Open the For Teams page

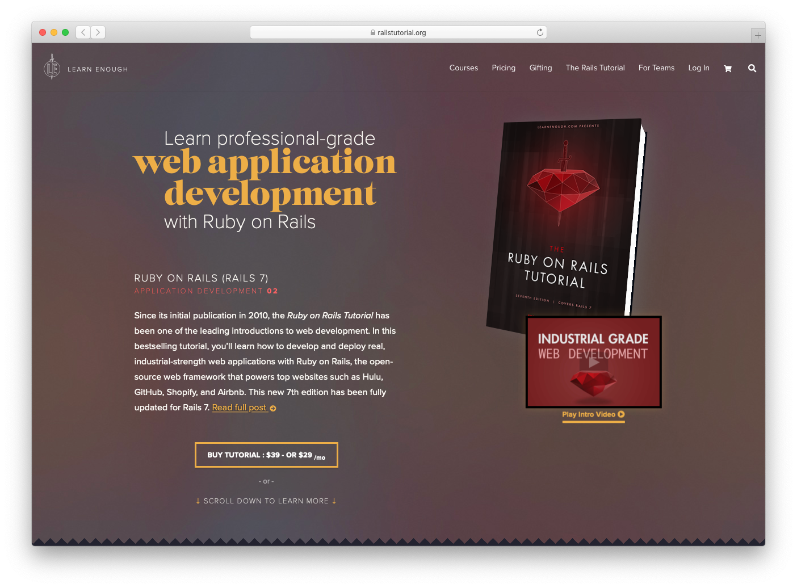[656, 68]
